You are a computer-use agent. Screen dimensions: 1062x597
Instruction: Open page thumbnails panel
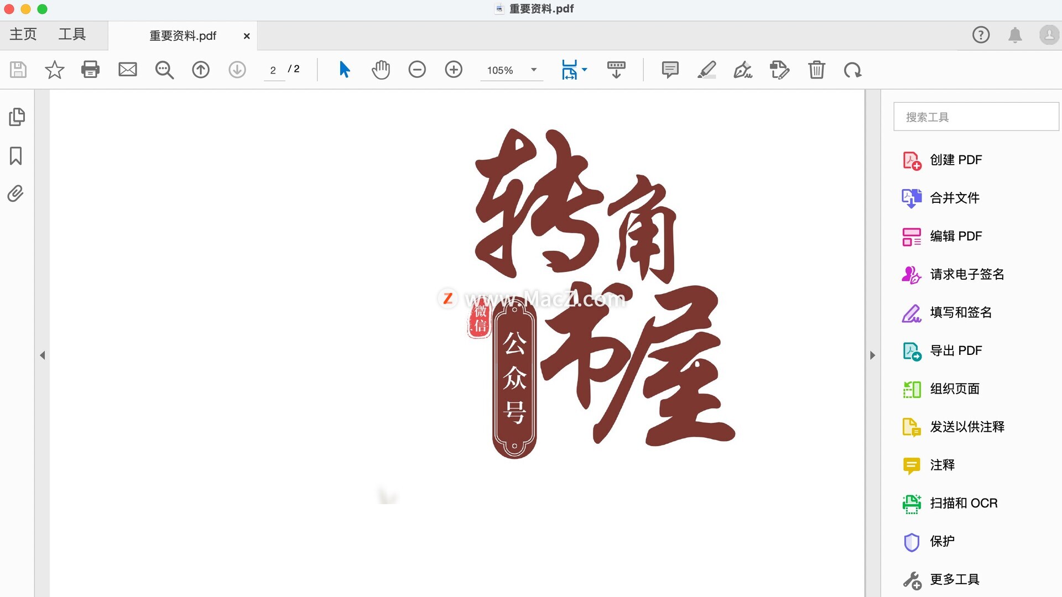(17, 117)
